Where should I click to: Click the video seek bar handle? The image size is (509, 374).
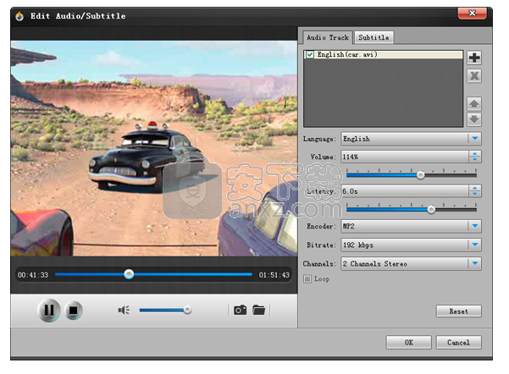(129, 274)
